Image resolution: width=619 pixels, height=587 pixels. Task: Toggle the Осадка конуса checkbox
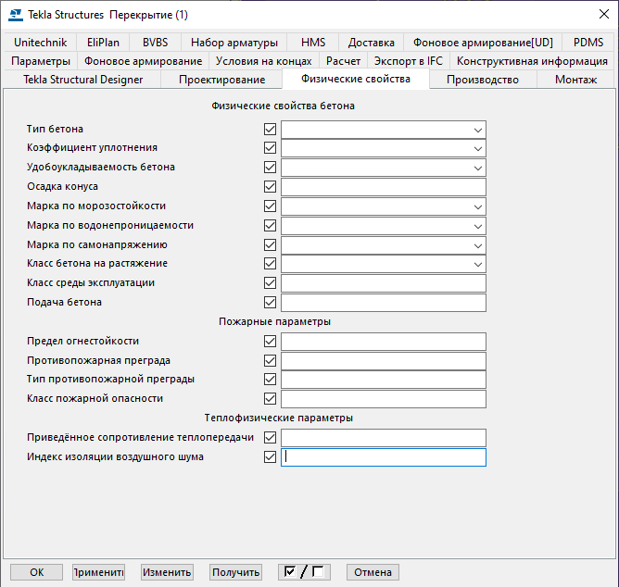[x=271, y=187]
